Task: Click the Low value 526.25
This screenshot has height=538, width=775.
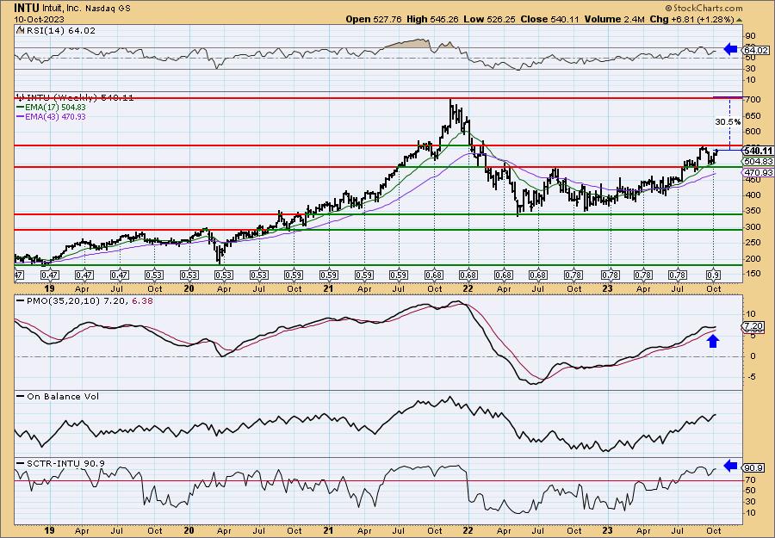Action: (x=499, y=19)
